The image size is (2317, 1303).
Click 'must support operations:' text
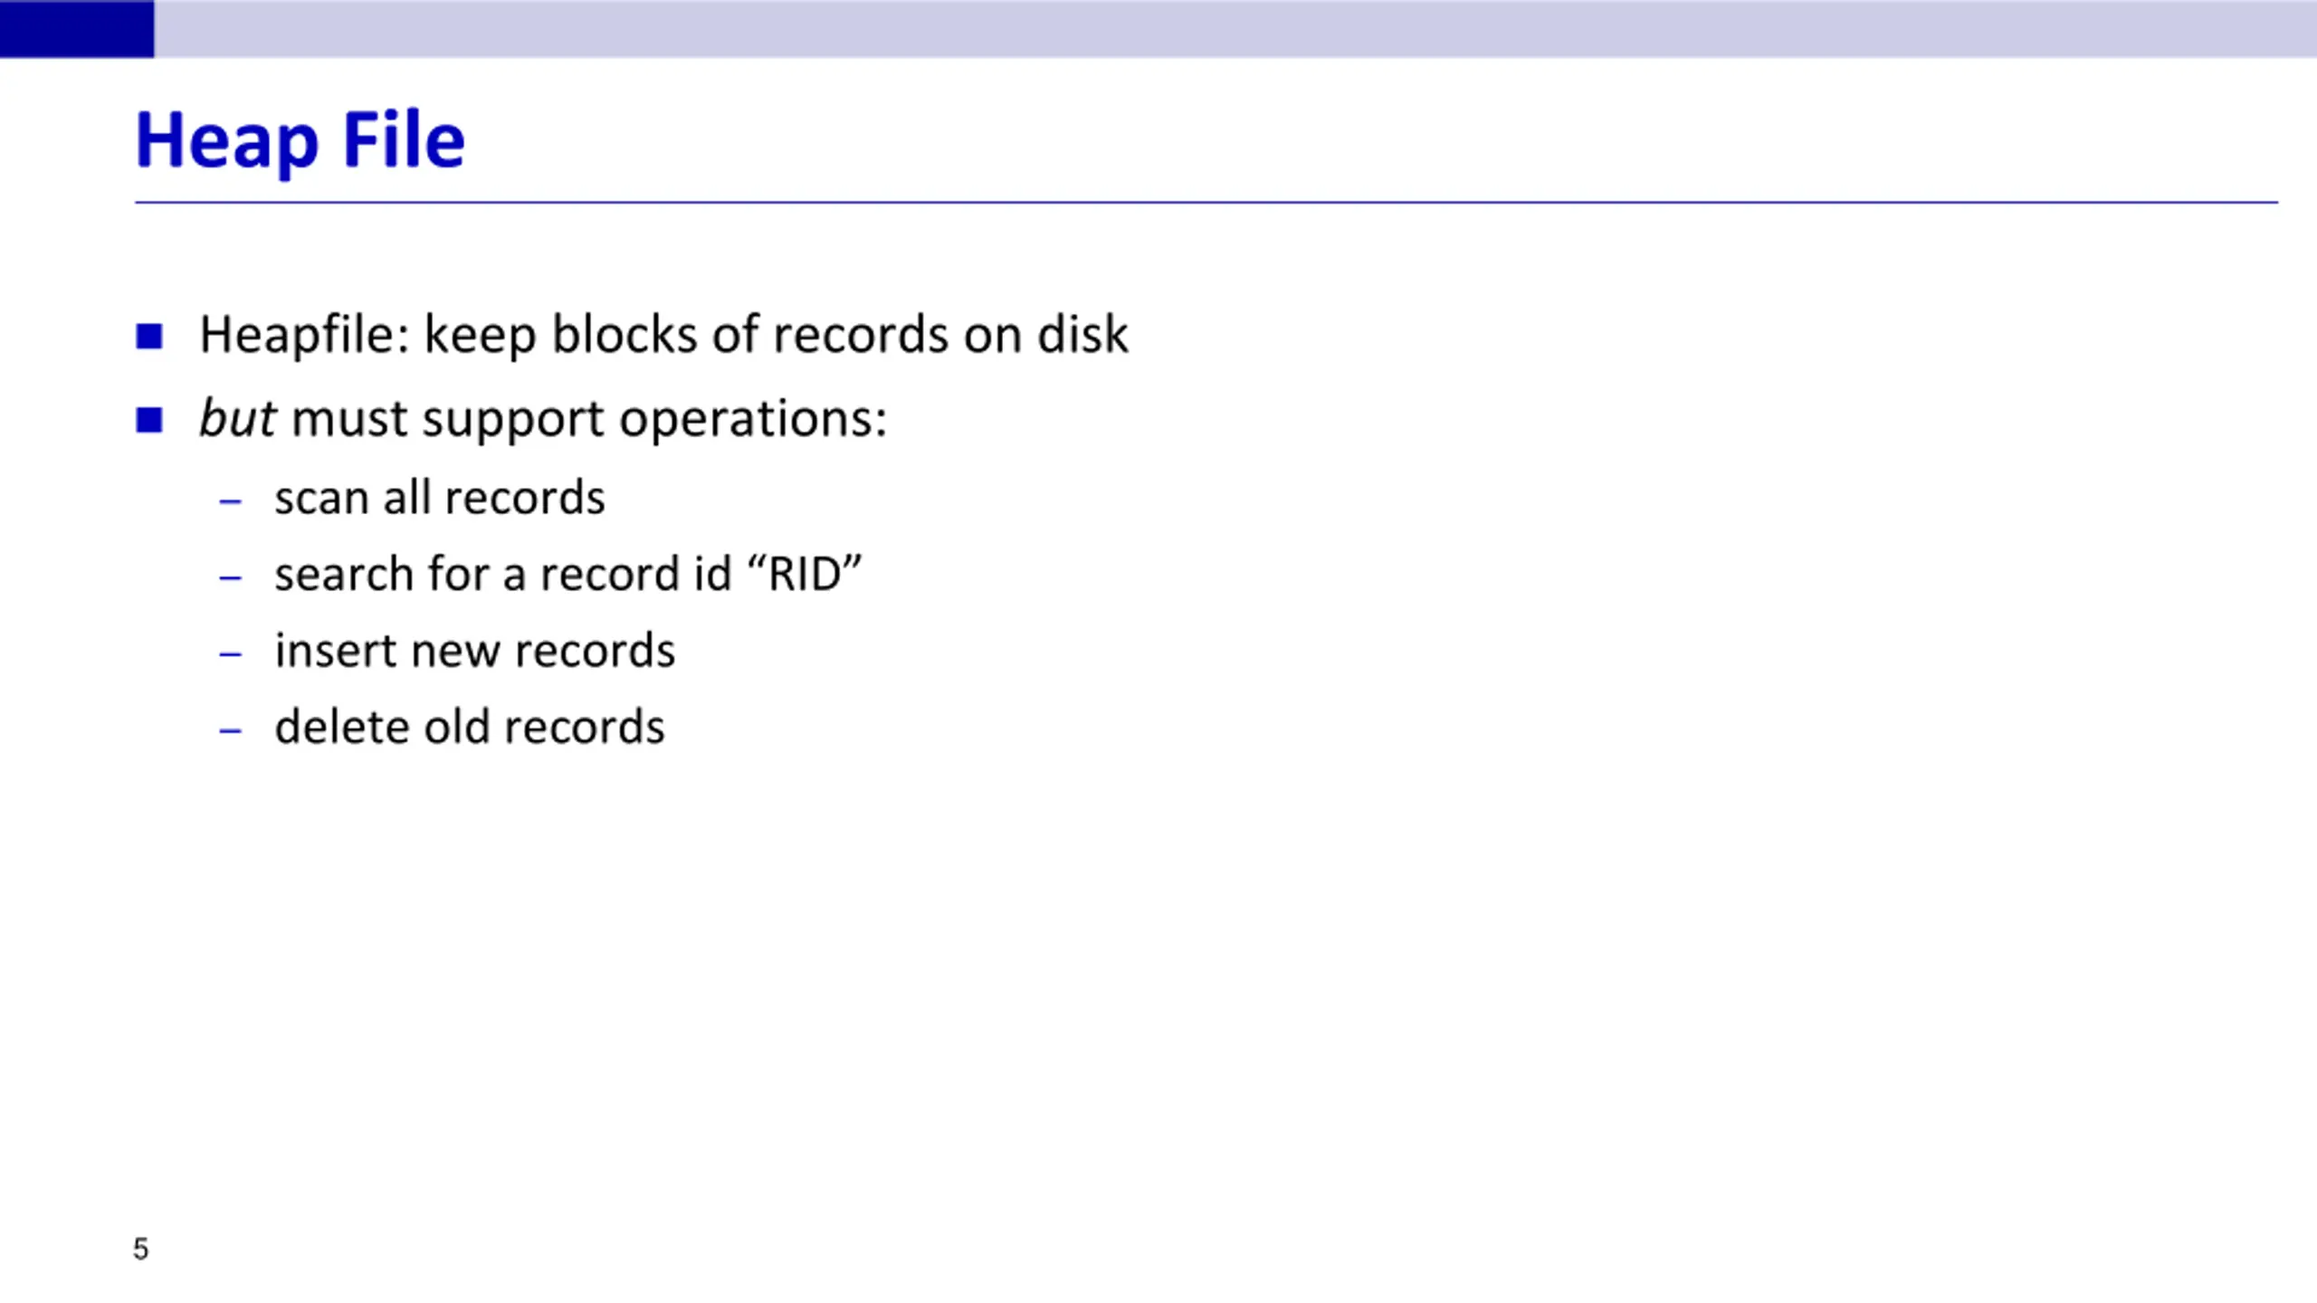coord(589,420)
